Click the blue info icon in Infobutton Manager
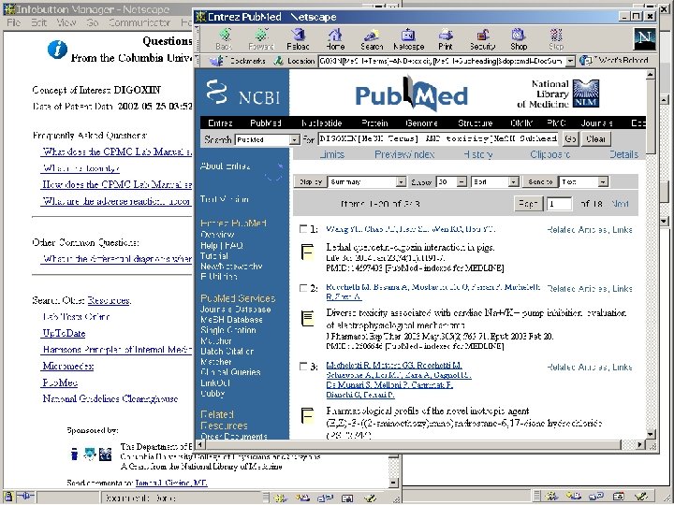 57,50
